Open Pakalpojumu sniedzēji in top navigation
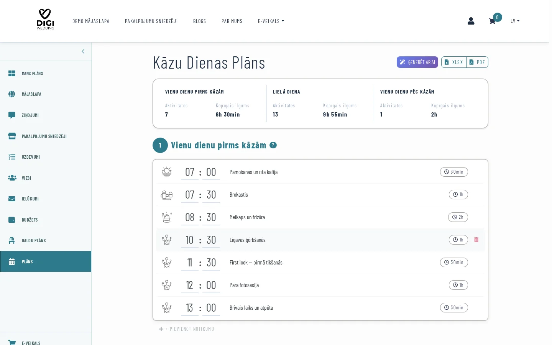This screenshot has height=345, width=552. pos(151,21)
